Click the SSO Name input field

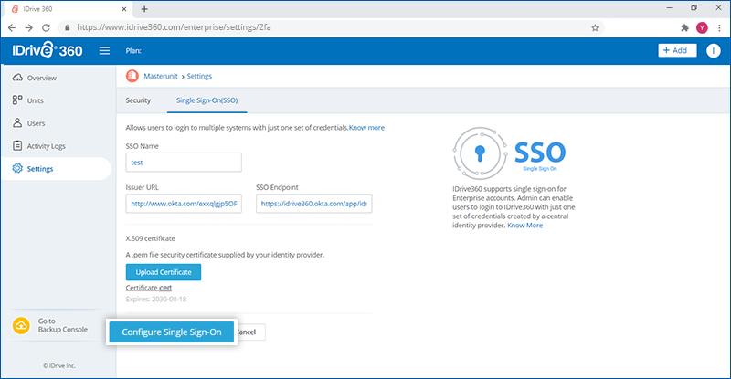(184, 163)
